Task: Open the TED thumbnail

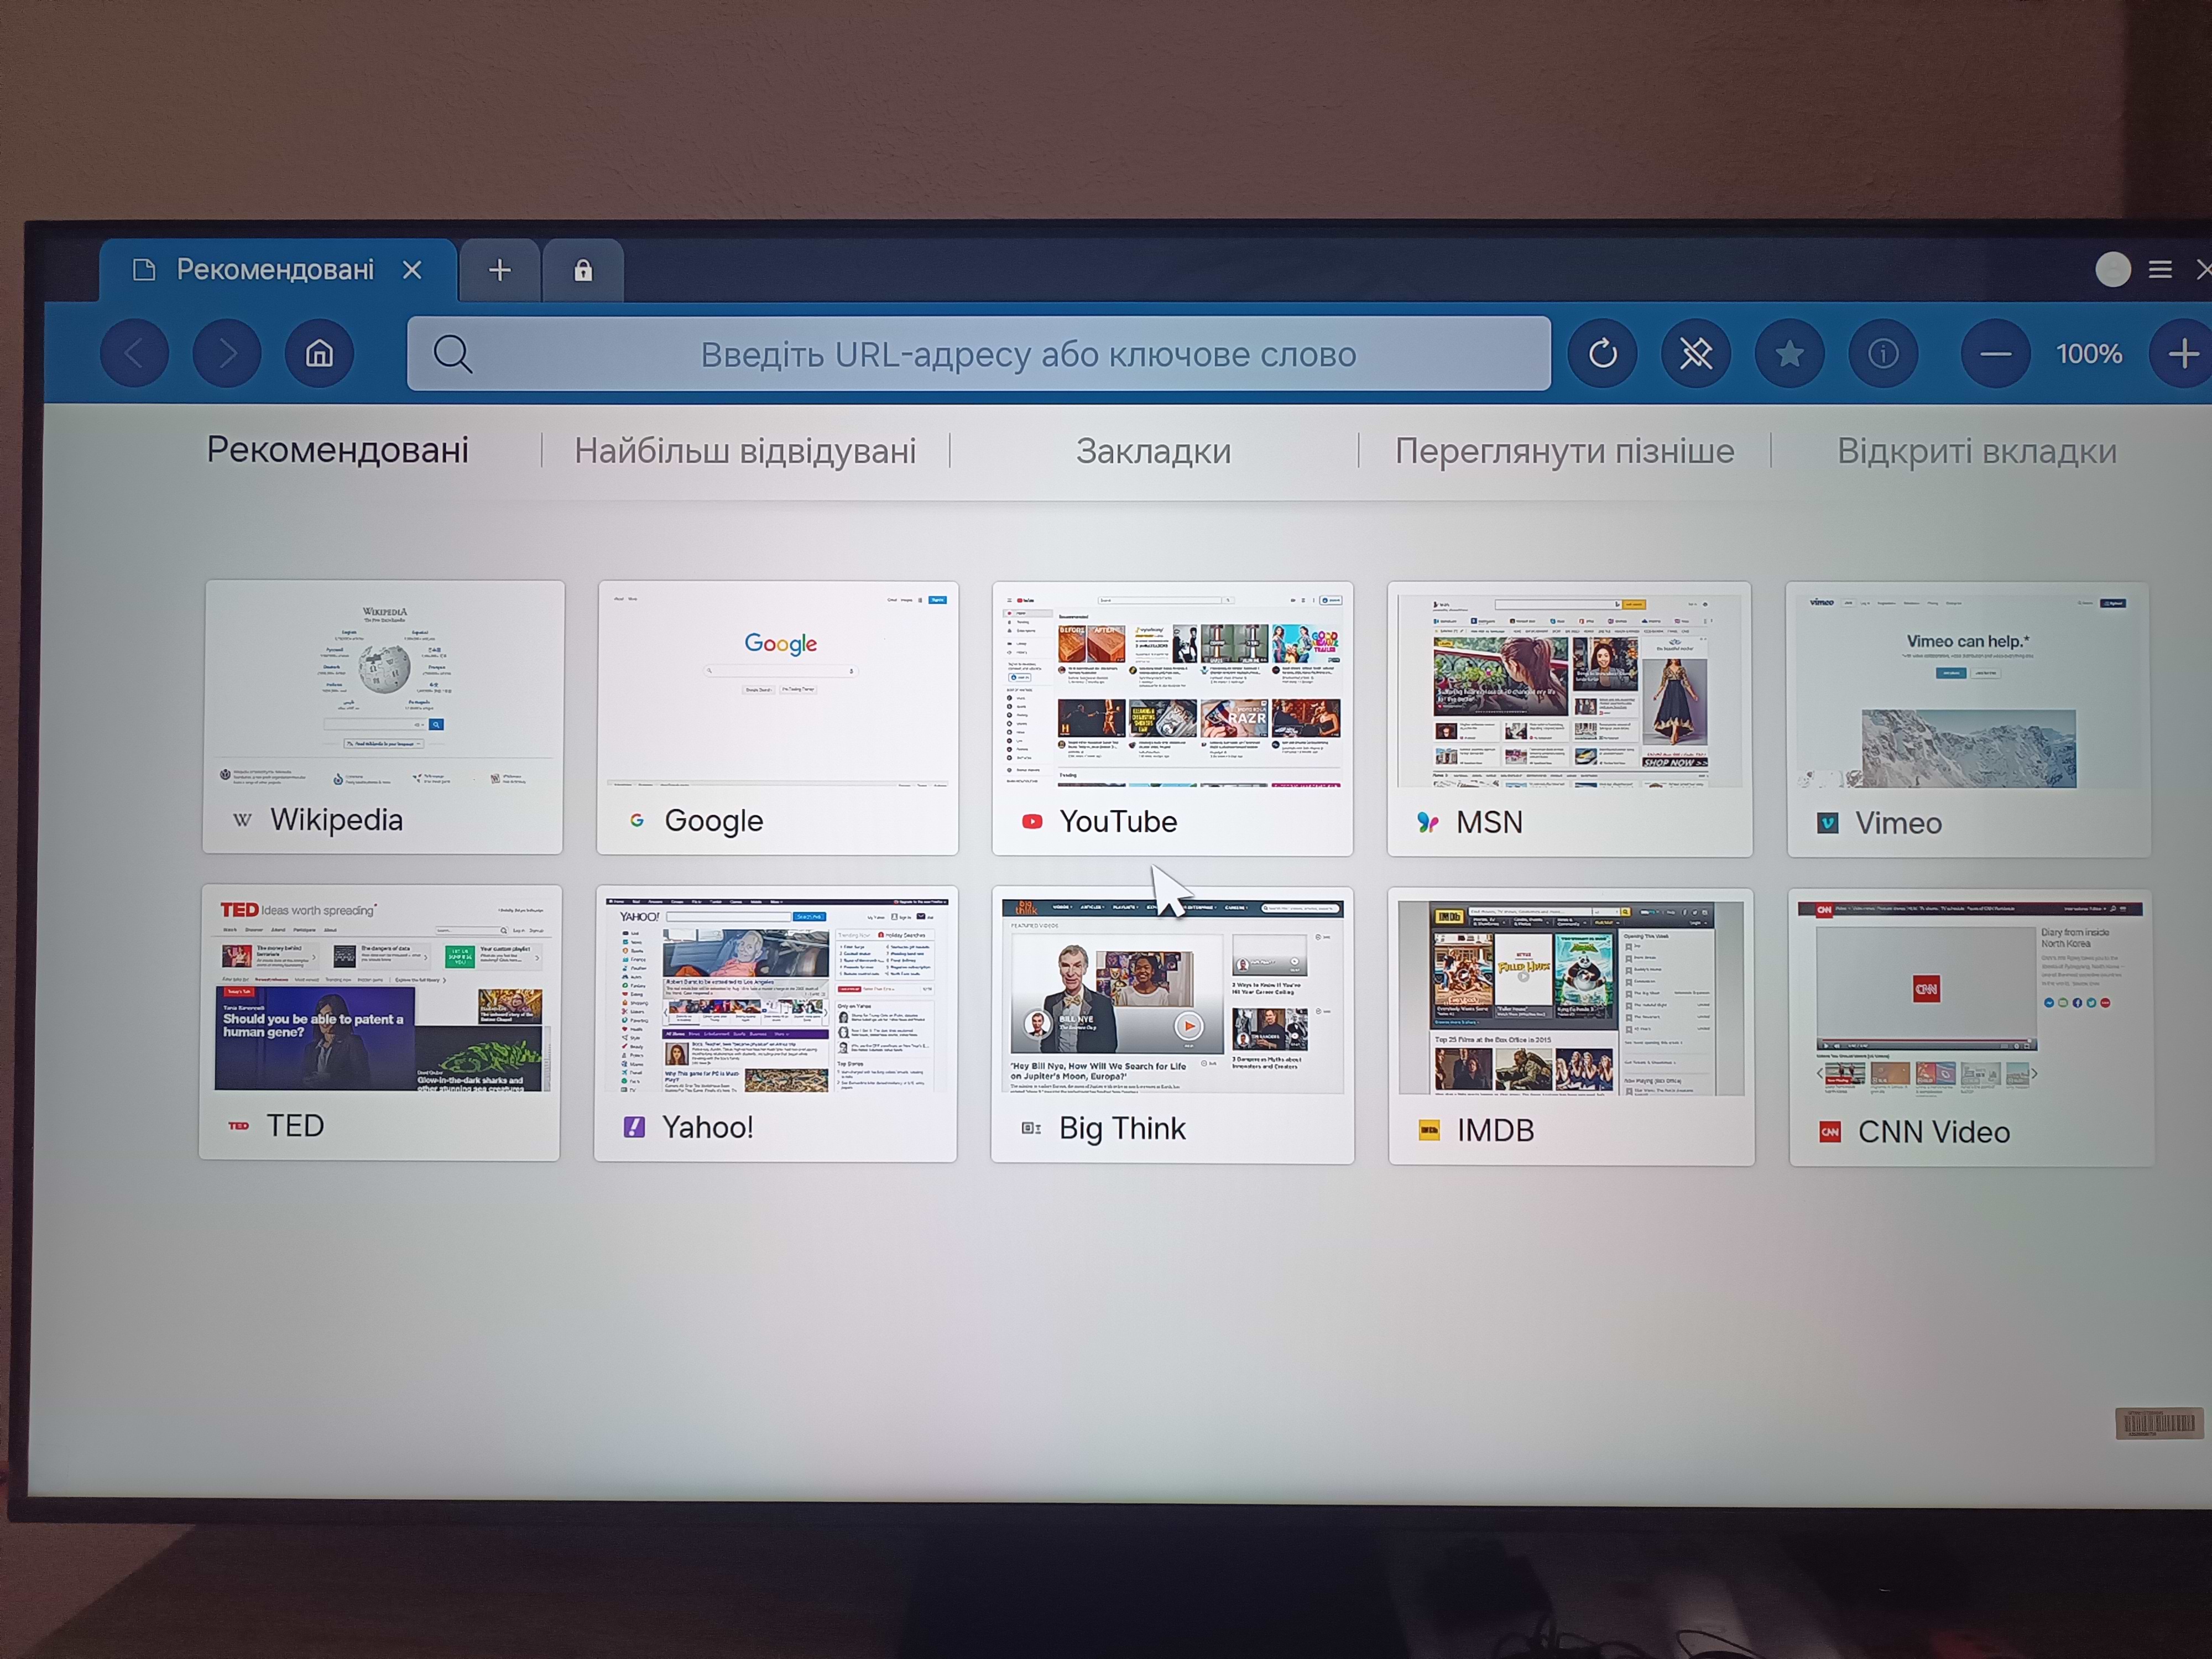Action: click(x=380, y=1022)
